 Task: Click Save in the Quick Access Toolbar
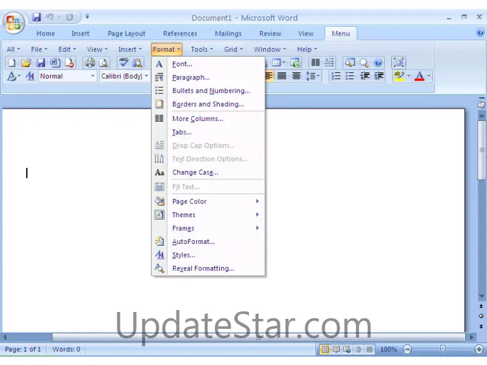36,17
